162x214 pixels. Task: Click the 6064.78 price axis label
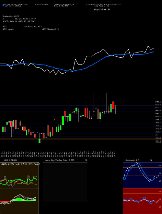pos(158,113)
